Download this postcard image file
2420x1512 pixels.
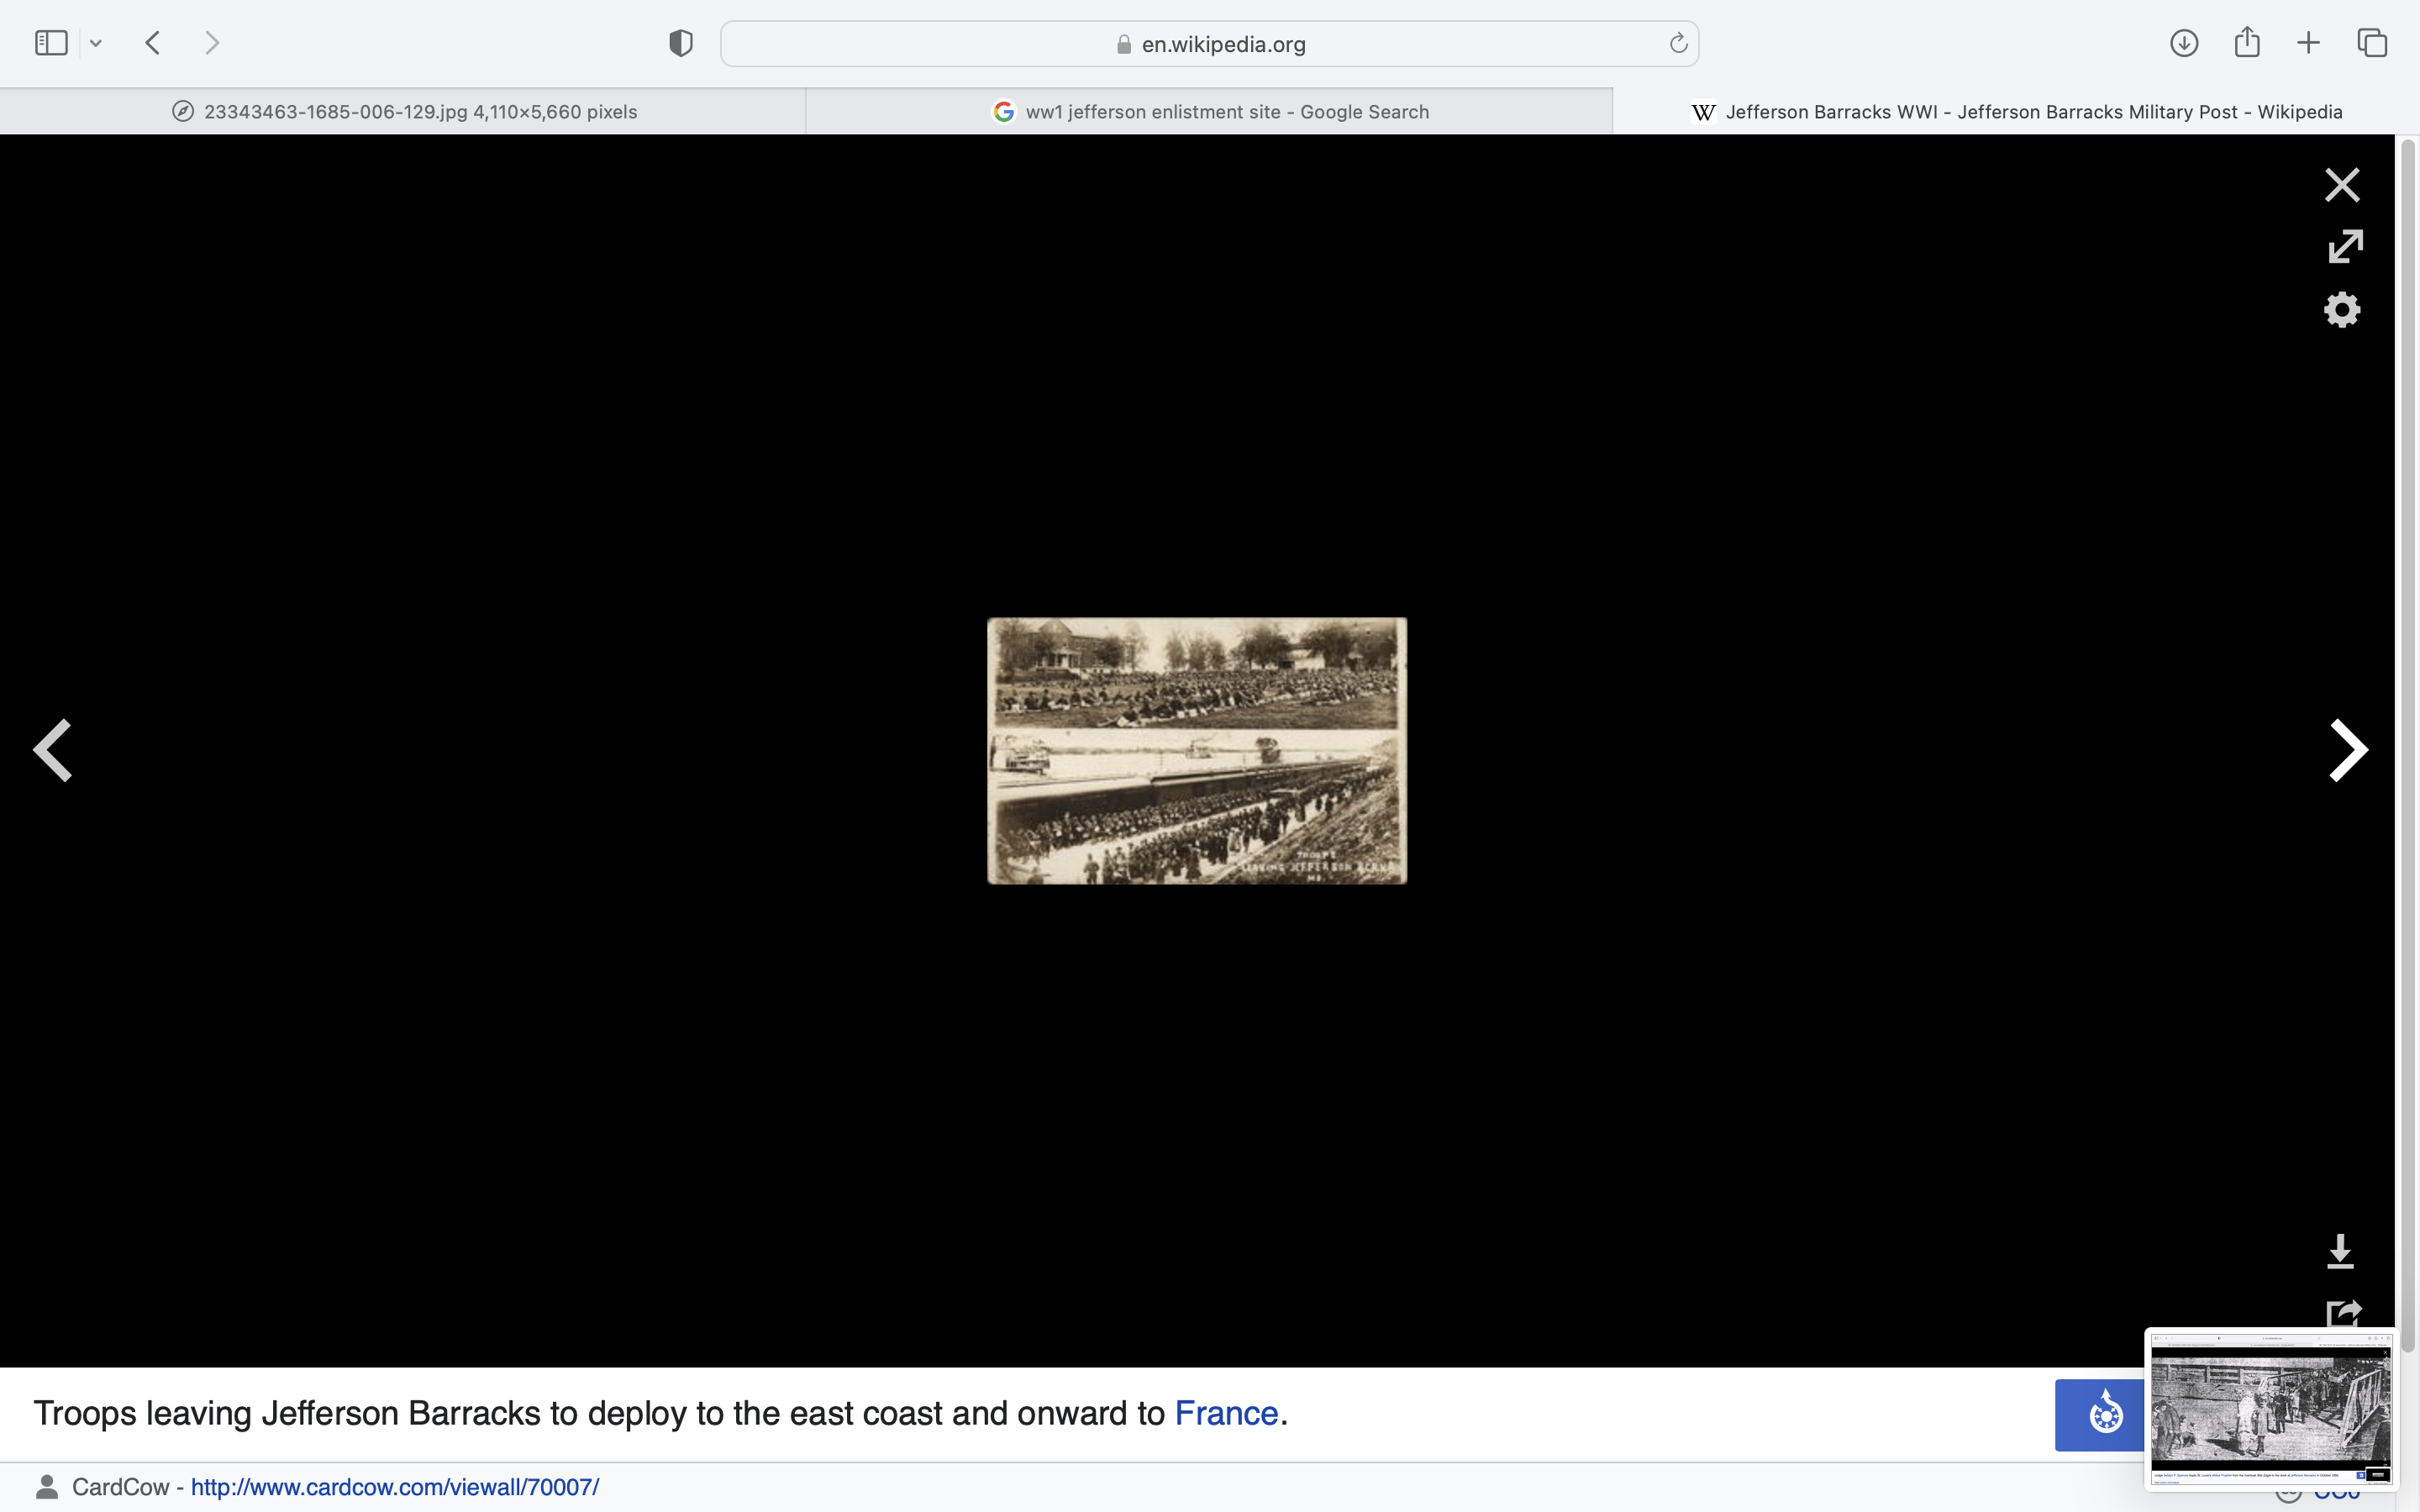click(x=2340, y=1251)
